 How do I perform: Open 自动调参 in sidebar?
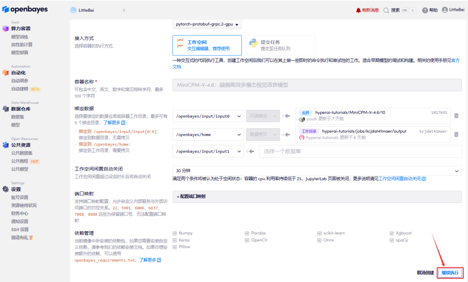[19, 81]
